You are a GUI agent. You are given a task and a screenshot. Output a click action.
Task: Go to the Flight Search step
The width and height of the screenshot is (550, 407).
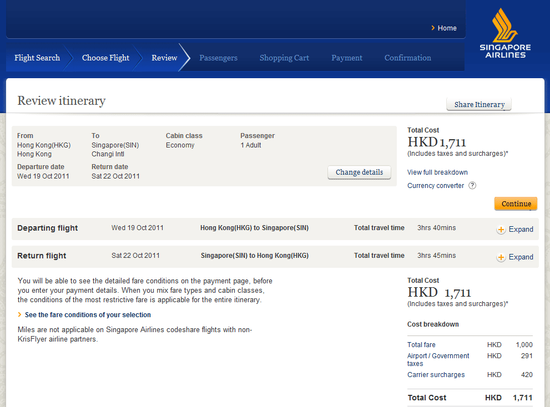coord(37,58)
